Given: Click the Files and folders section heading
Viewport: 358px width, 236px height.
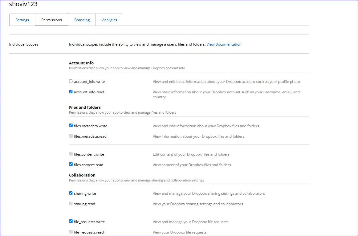Looking at the screenshot, I should pyautogui.click(x=85, y=107).
